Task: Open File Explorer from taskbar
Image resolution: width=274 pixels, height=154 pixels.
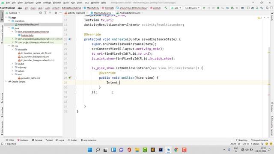Action: 137,150
